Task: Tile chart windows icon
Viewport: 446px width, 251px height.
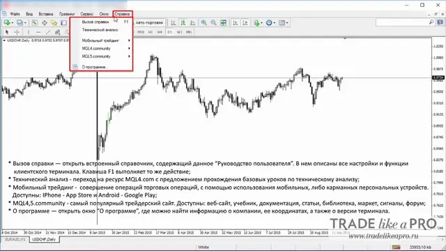Action: pyautogui.click(x=223, y=23)
